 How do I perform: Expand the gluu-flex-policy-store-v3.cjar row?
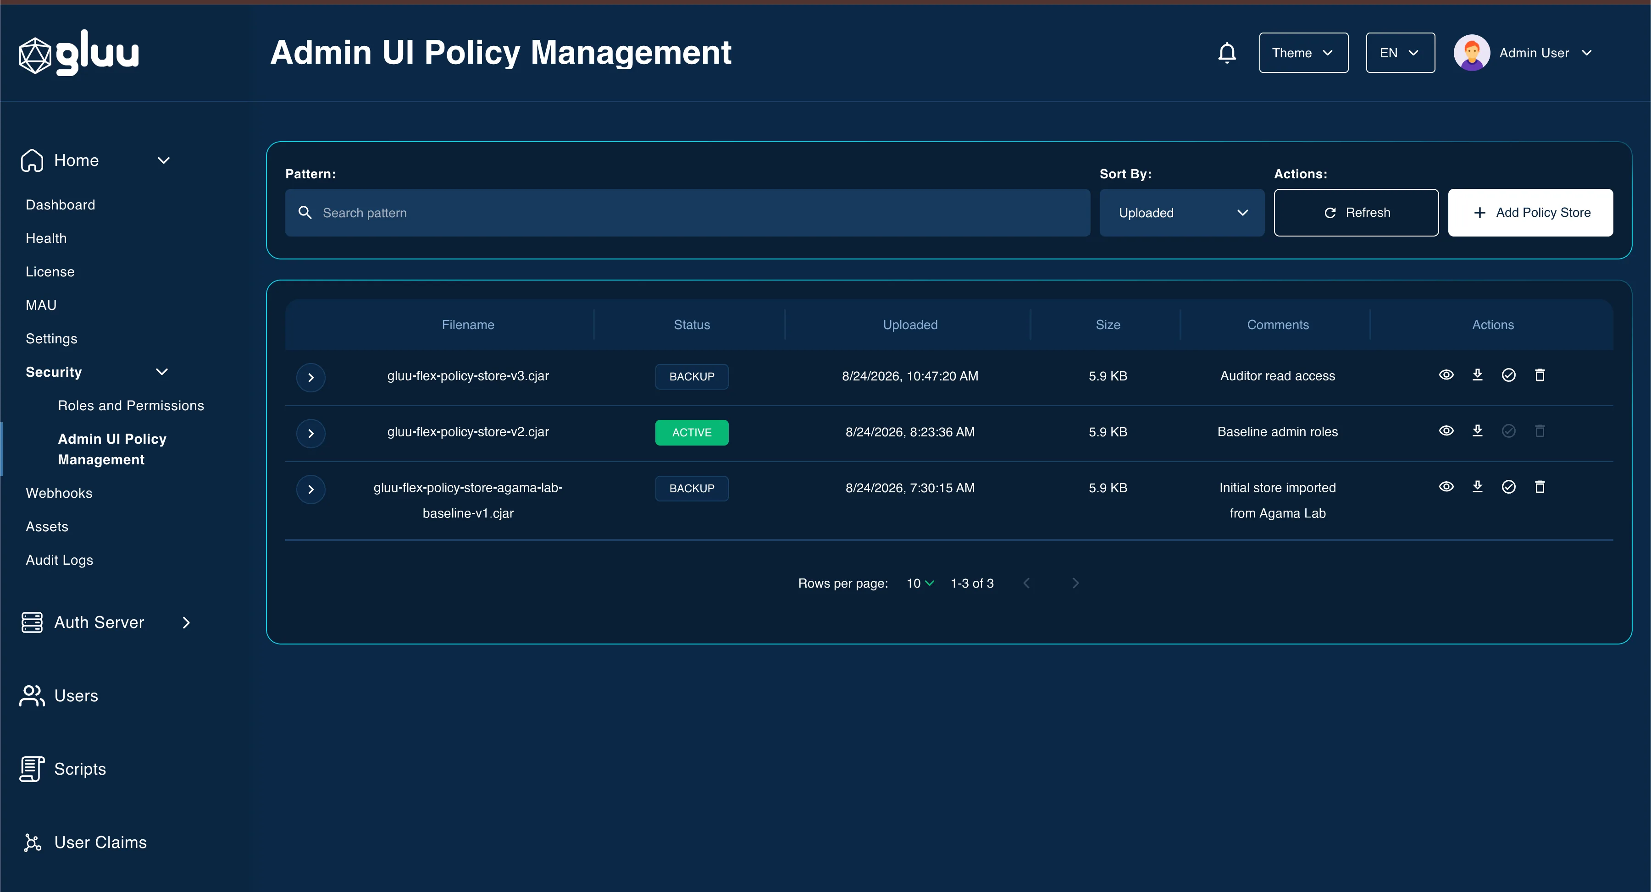(x=311, y=377)
